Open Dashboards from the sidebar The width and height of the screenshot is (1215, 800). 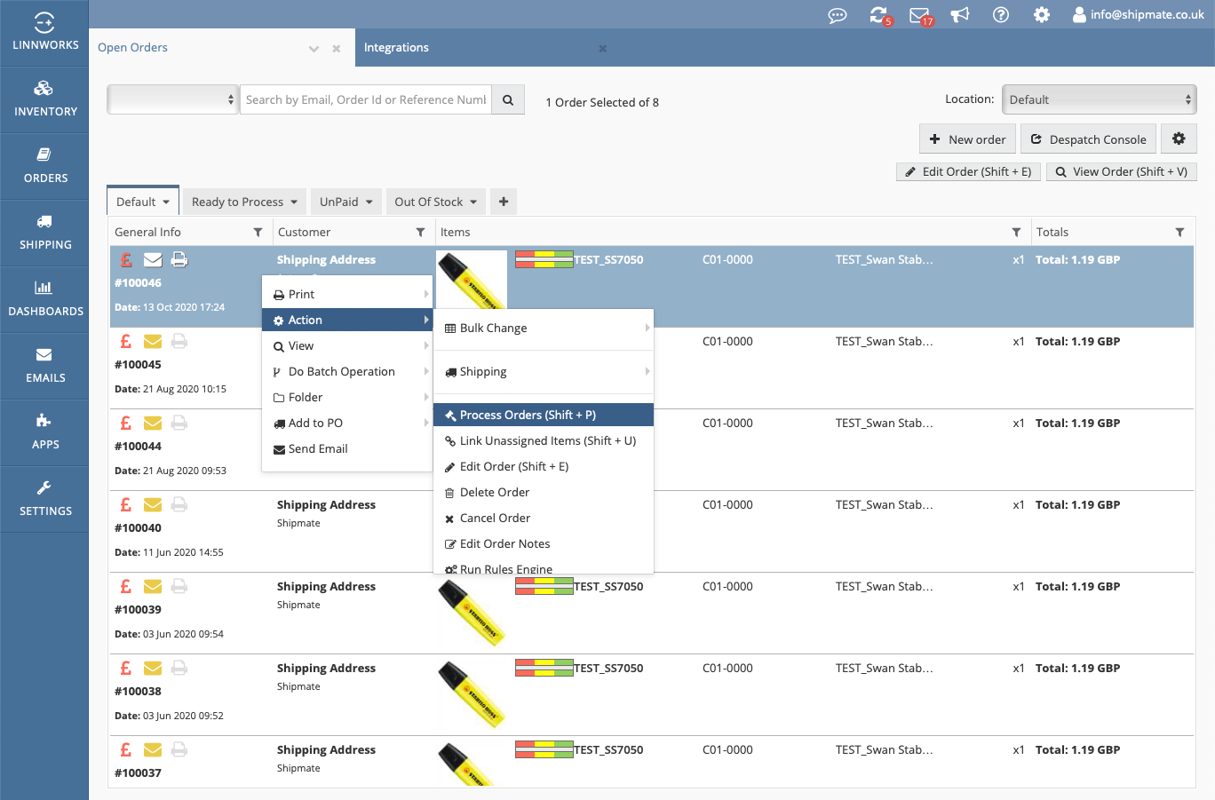click(45, 299)
